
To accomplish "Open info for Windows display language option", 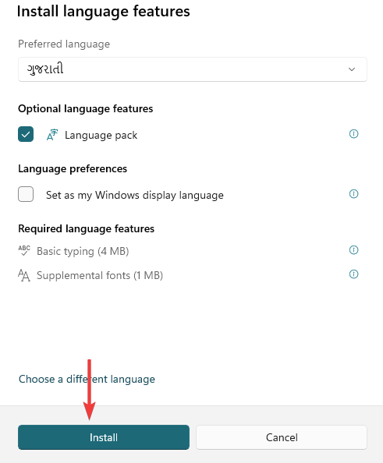I will coord(353,194).
